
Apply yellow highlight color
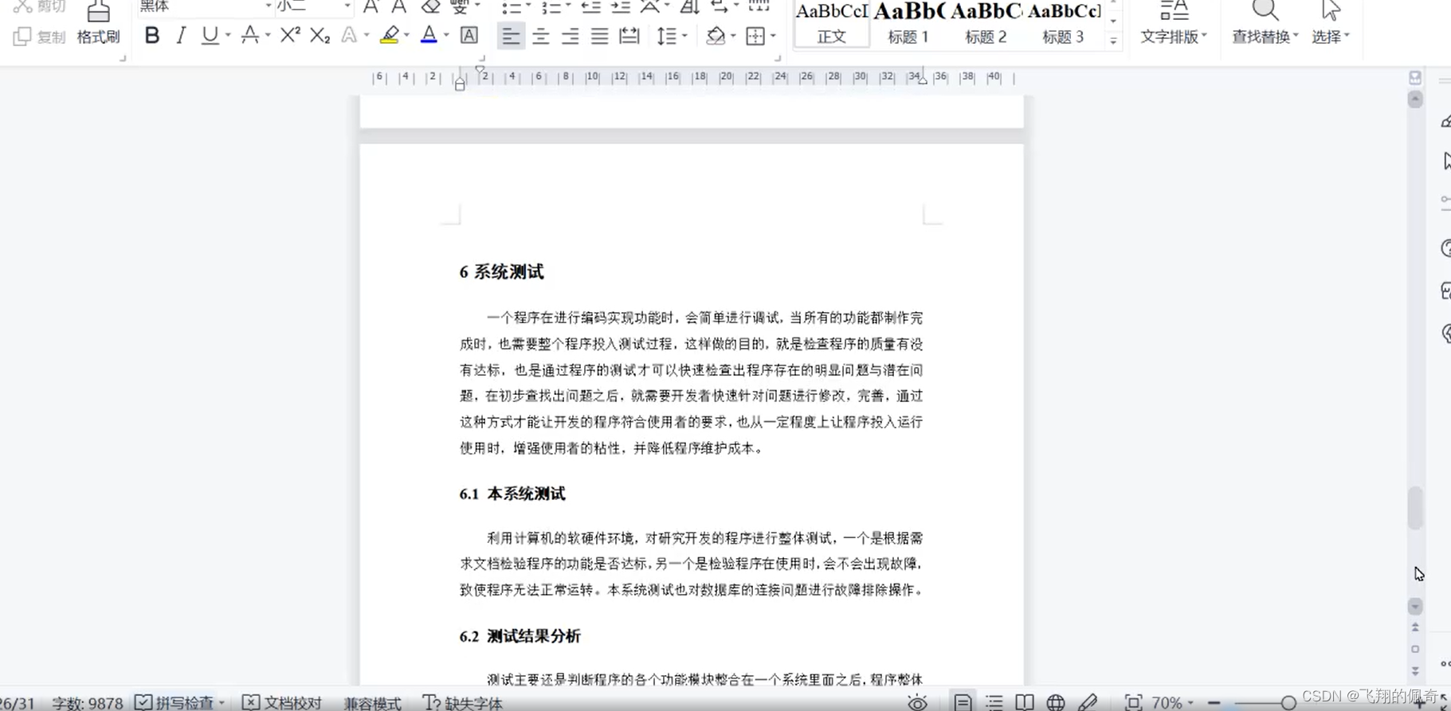(x=389, y=36)
